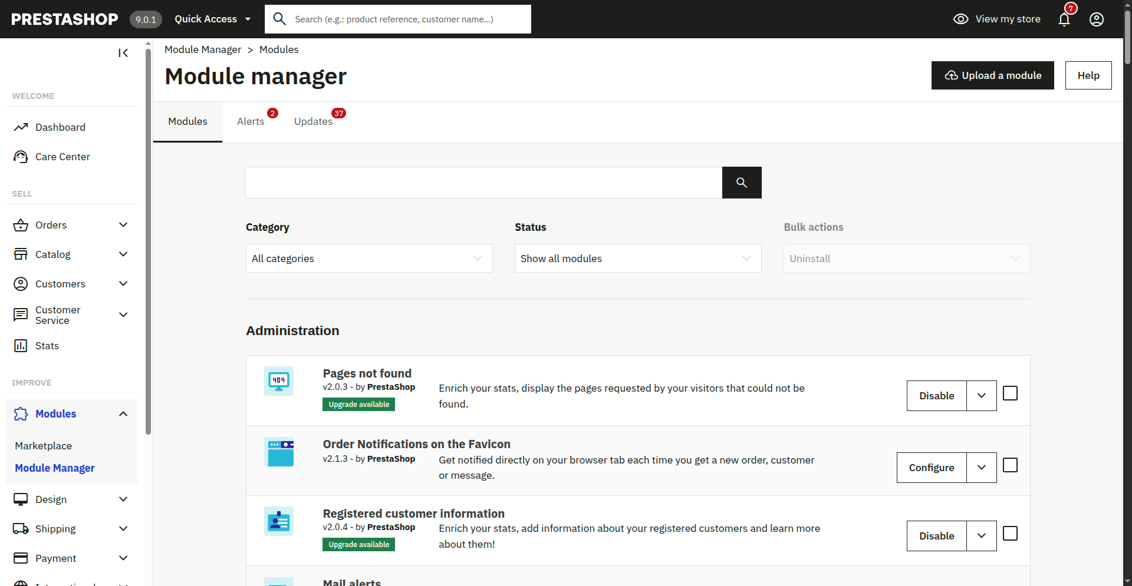The width and height of the screenshot is (1132, 586).
Task: Click the Dashboard trend icon
Action: point(21,127)
